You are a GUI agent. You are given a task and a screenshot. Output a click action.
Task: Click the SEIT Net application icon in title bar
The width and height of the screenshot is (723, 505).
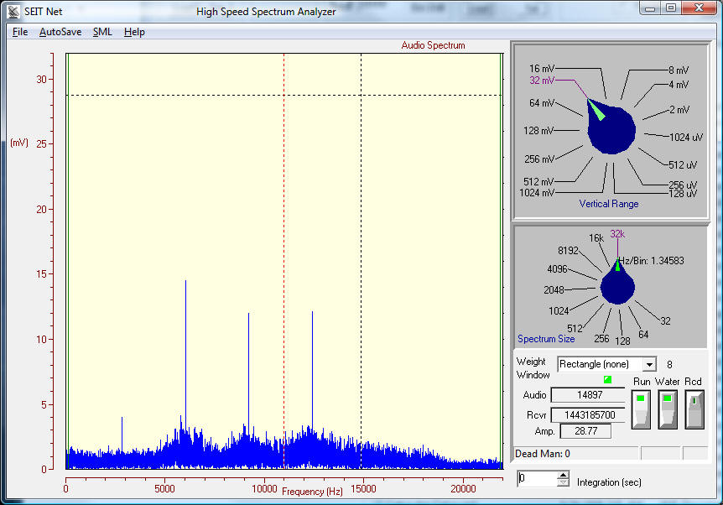point(13,12)
